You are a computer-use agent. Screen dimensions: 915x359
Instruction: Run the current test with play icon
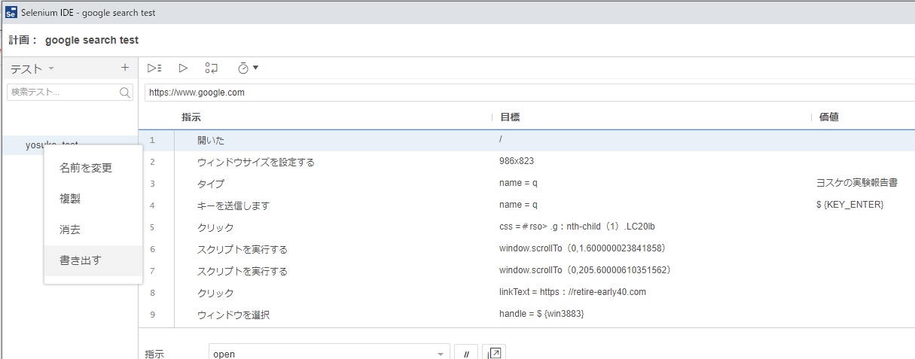pos(183,68)
